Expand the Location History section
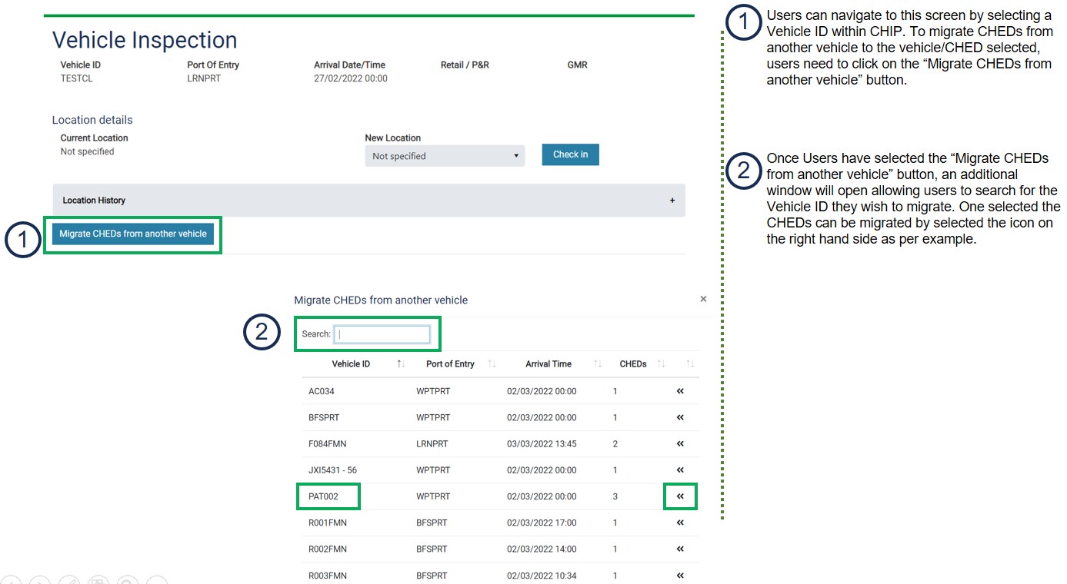Screen dimensions: 1067x584 tap(368, 201)
